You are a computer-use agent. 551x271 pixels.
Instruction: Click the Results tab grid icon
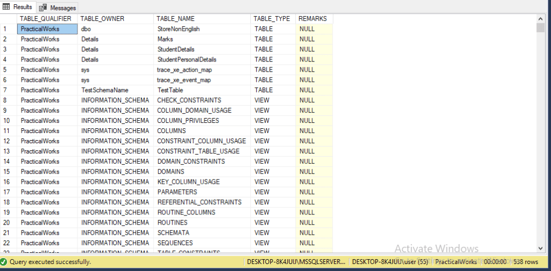click(7, 7)
